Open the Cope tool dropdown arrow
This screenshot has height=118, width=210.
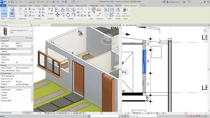coord(37,9)
